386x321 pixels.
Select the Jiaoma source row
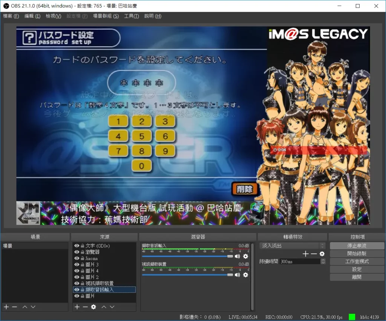click(104, 259)
